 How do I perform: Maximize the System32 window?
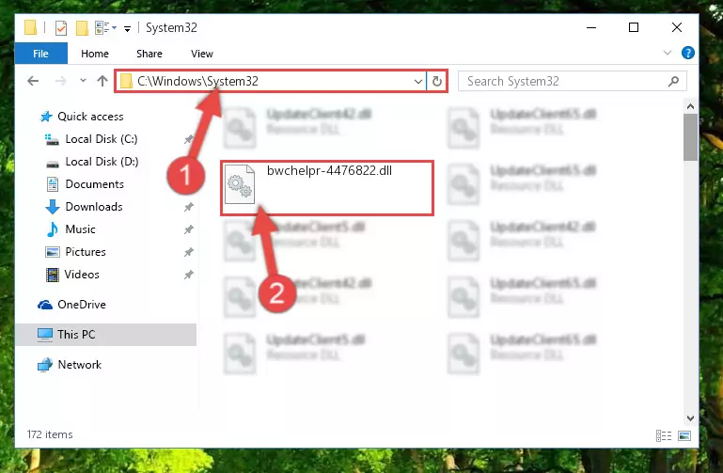point(634,27)
